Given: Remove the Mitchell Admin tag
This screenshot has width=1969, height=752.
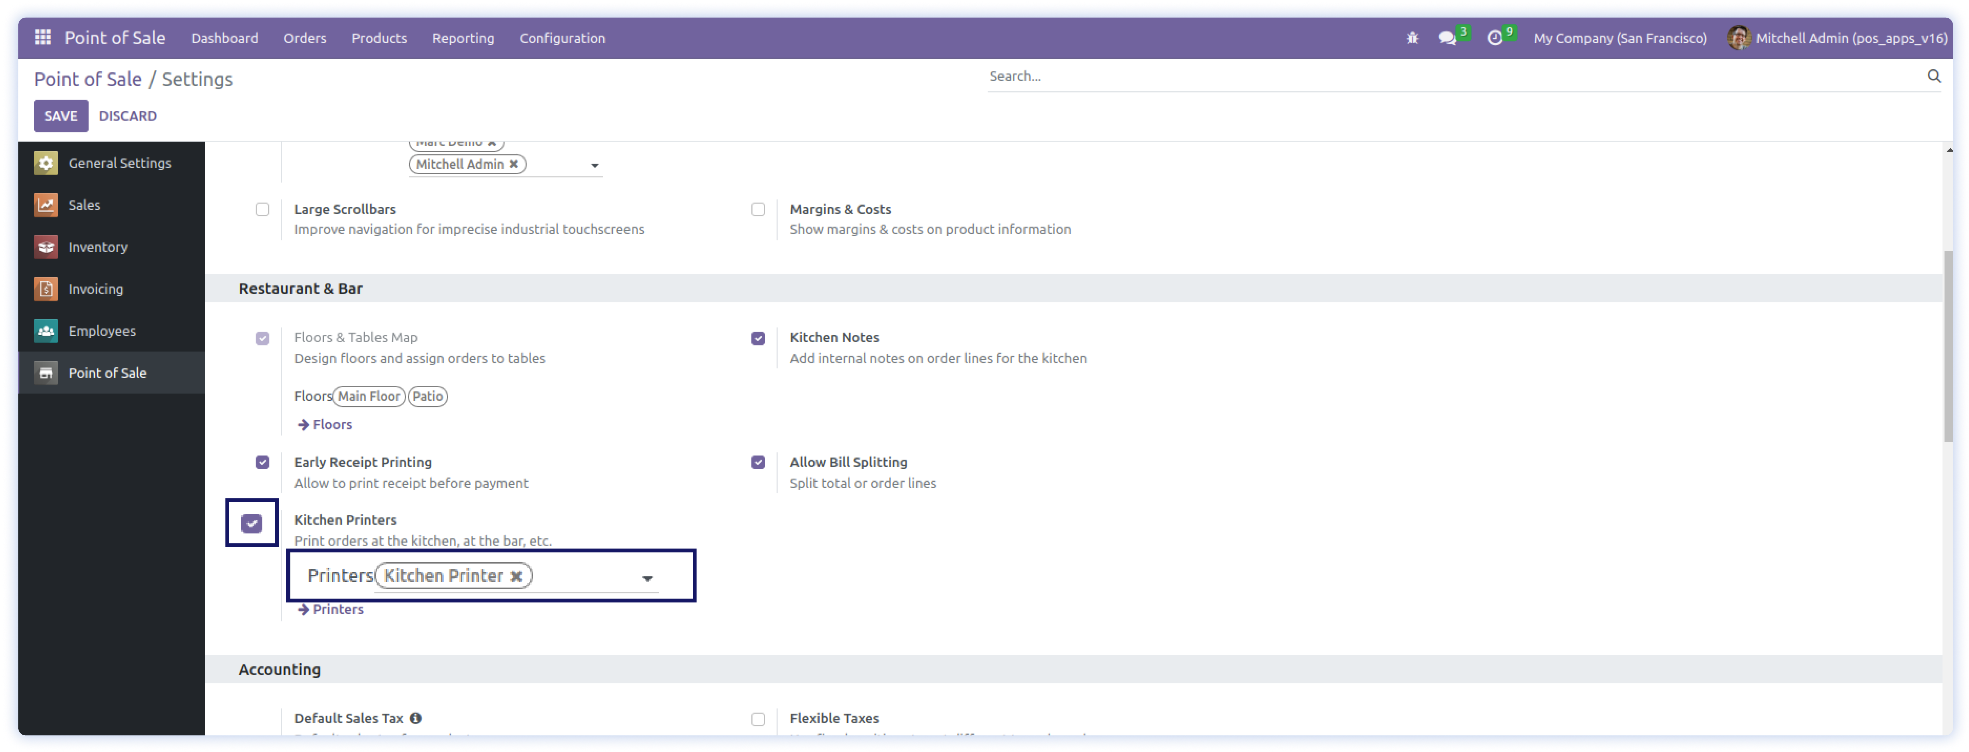Looking at the screenshot, I should tap(514, 164).
